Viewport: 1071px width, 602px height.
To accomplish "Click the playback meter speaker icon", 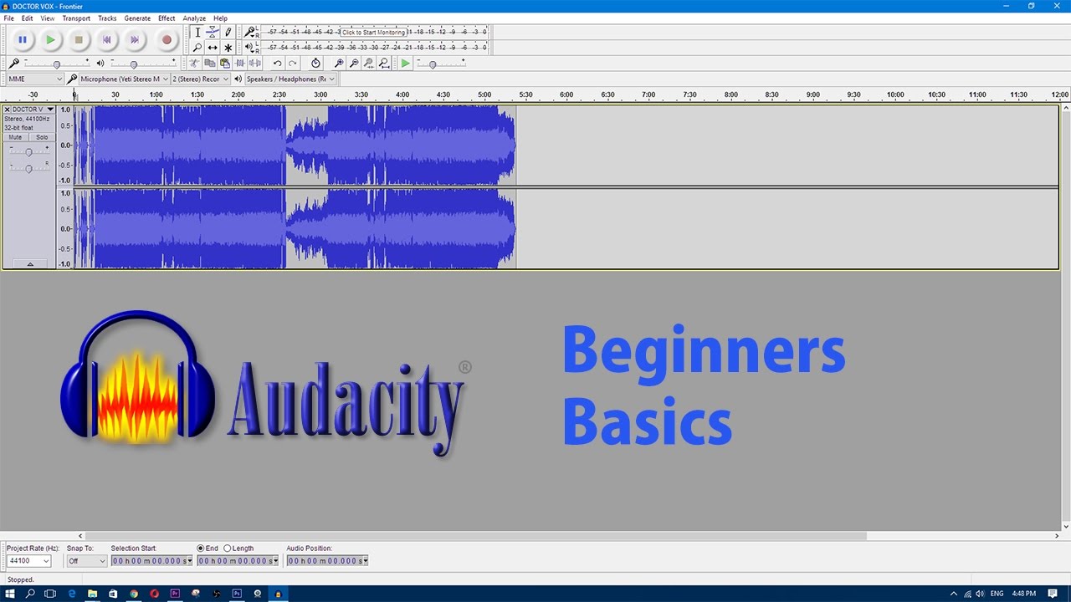I will tap(249, 48).
